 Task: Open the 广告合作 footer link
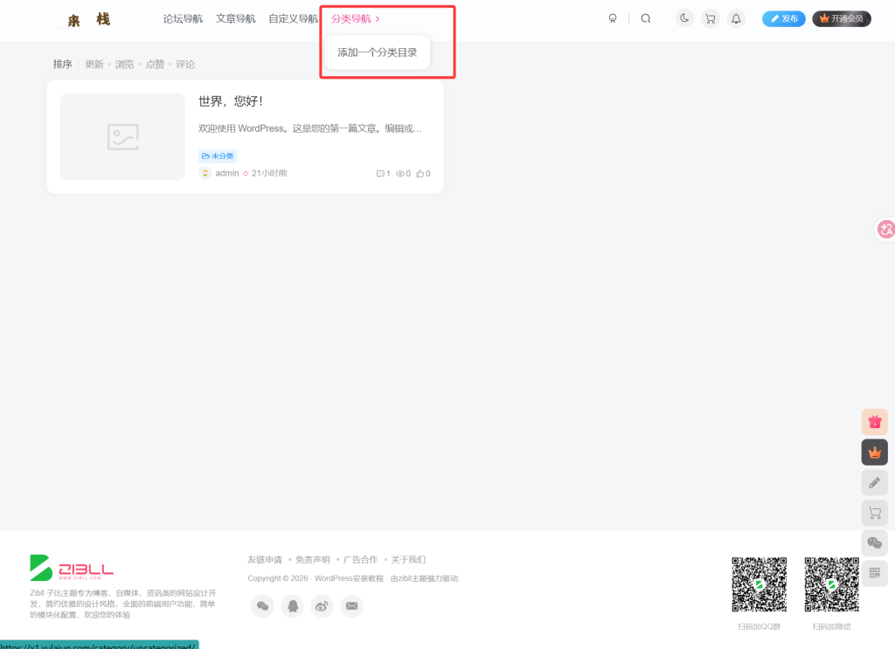pyautogui.click(x=360, y=559)
